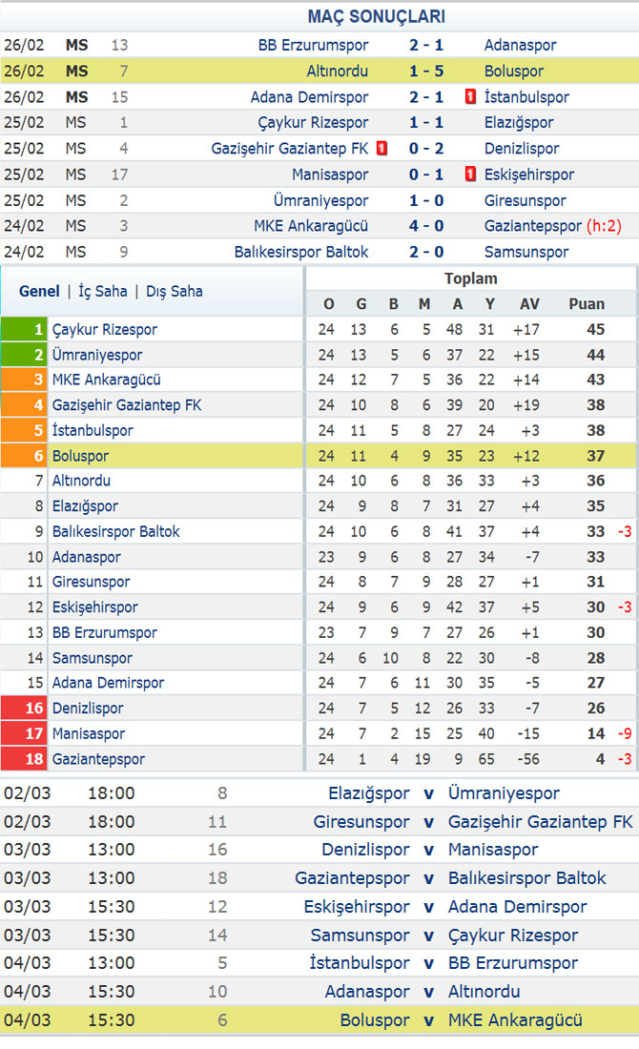The width and height of the screenshot is (639, 1049).
Task: Click Samsunspor in the 03/03 fixture list
Action: (360, 936)
